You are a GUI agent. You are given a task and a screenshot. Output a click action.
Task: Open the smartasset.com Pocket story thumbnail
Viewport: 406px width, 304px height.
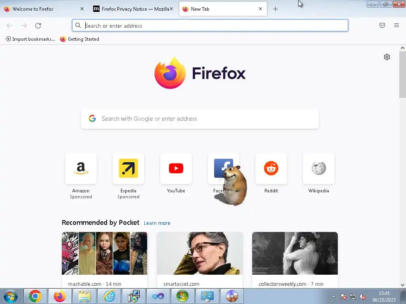click(x=200, y=253)
